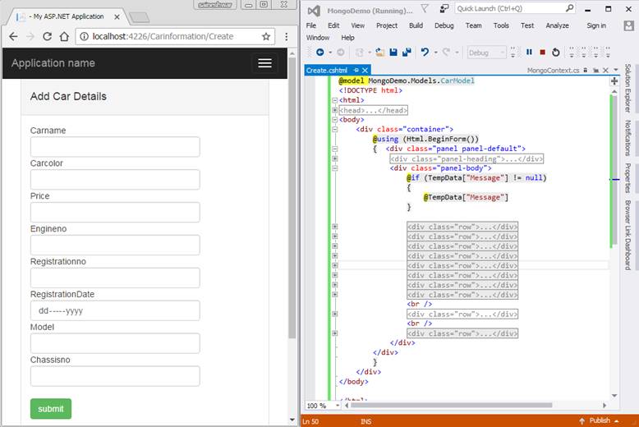Click into the Carname text field
639x427 pixels.
[115, 147]
